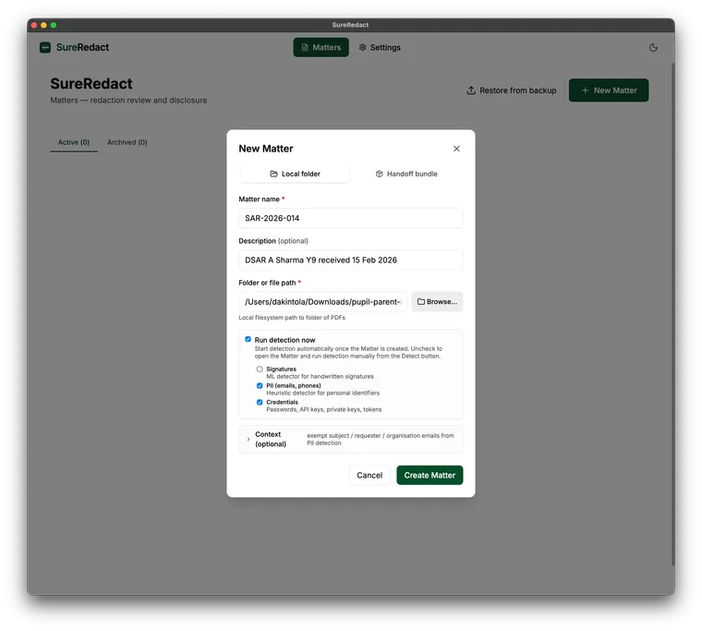This screenshot has width=702, height=631.
Task: Click macOS yellow minimize window button
Action: click(43, 25)
